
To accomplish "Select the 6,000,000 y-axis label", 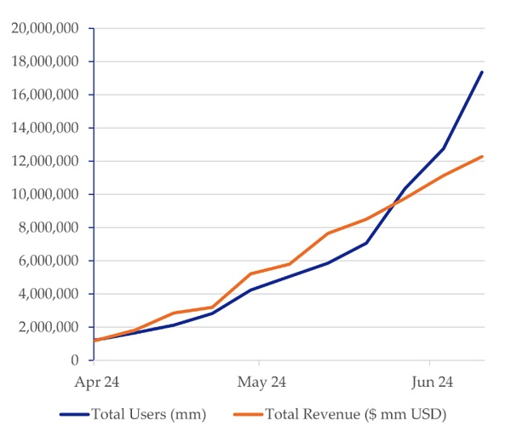I will [49, 261].
